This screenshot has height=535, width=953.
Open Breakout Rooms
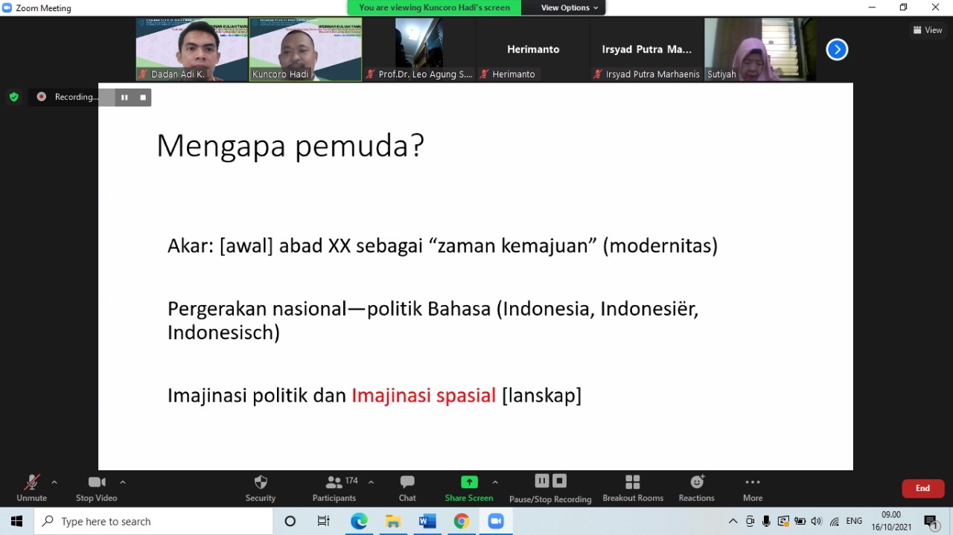click(632, 488)
